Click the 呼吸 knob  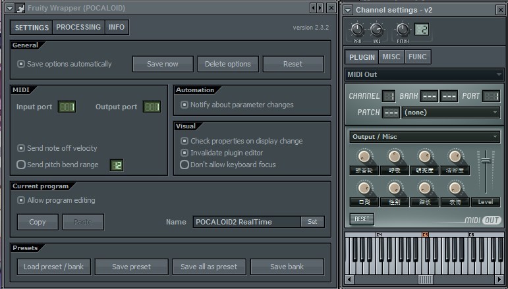point(394,157)
